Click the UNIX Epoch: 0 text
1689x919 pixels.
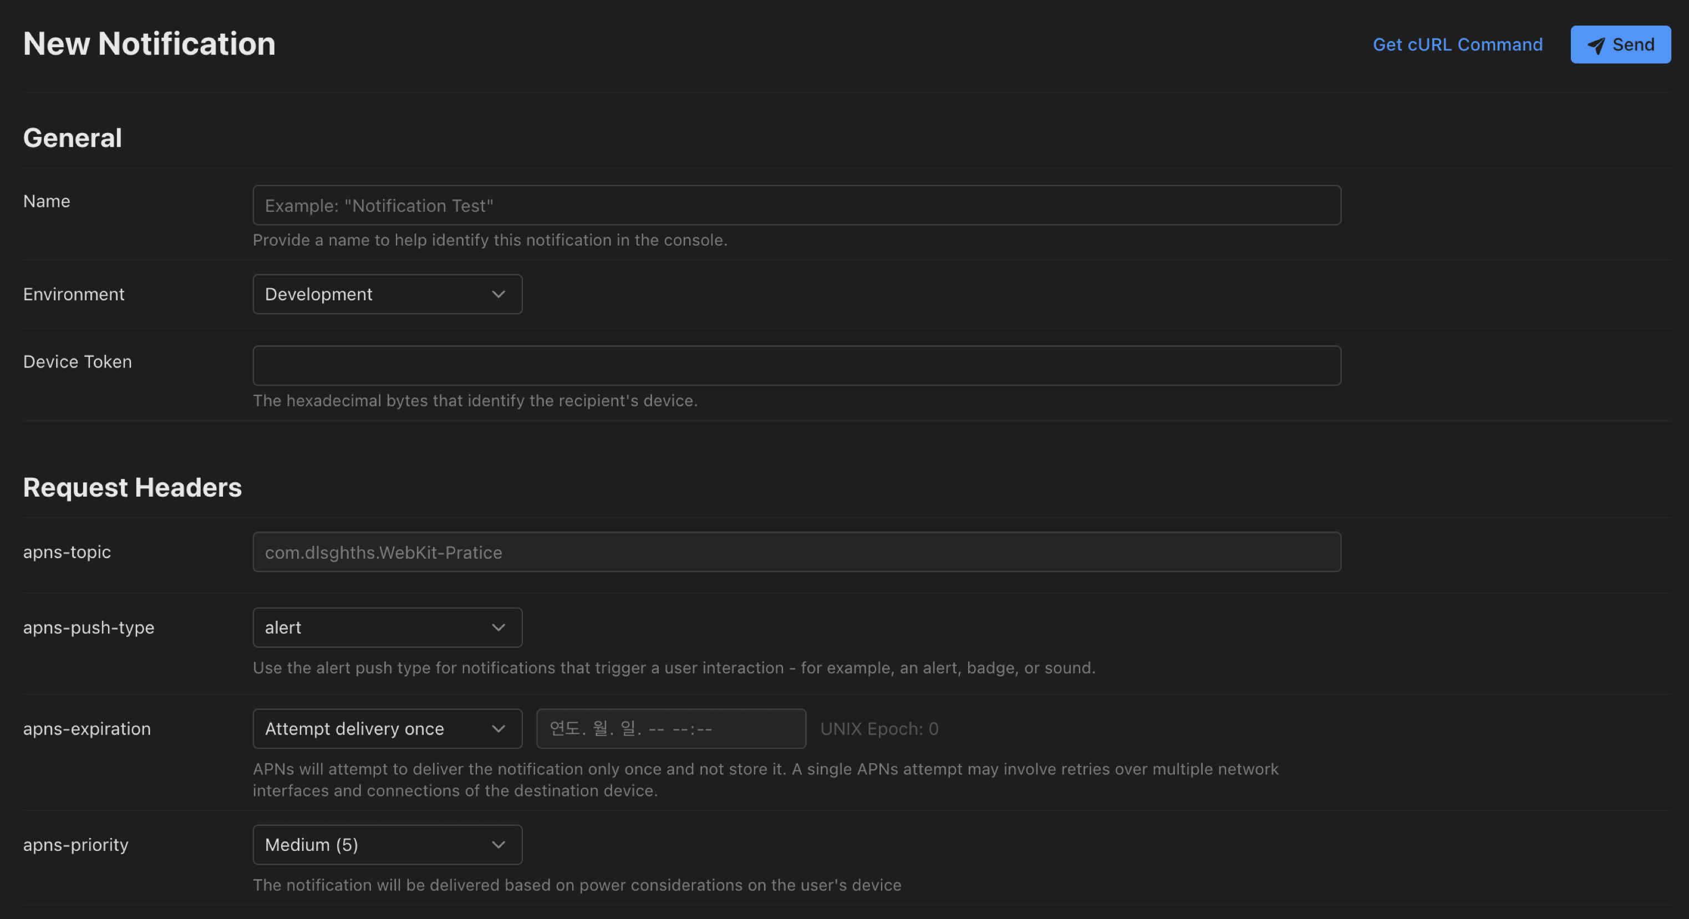(x=879, y=728)
